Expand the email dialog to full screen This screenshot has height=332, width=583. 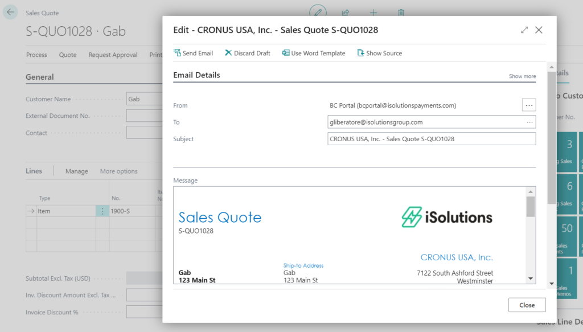[524, 30]
